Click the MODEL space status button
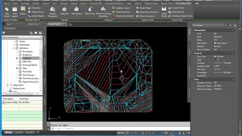 point(121,133)
